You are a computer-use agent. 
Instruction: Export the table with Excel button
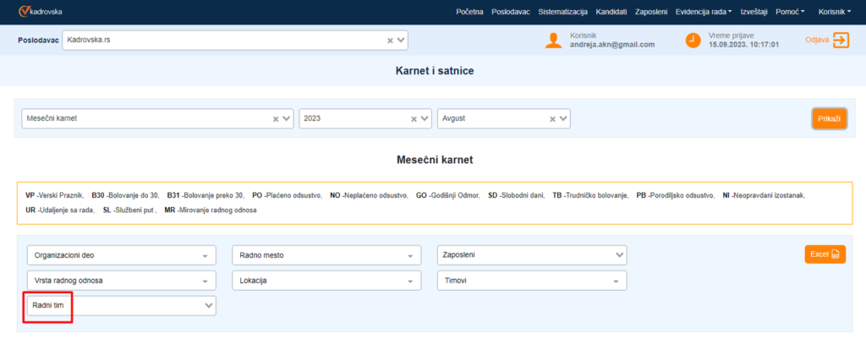point(825,254)
